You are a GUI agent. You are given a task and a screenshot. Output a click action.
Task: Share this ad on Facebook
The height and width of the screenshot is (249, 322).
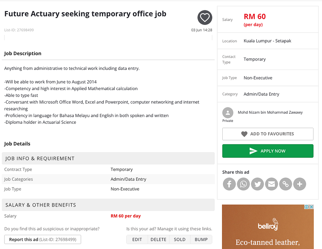point(229,184)
